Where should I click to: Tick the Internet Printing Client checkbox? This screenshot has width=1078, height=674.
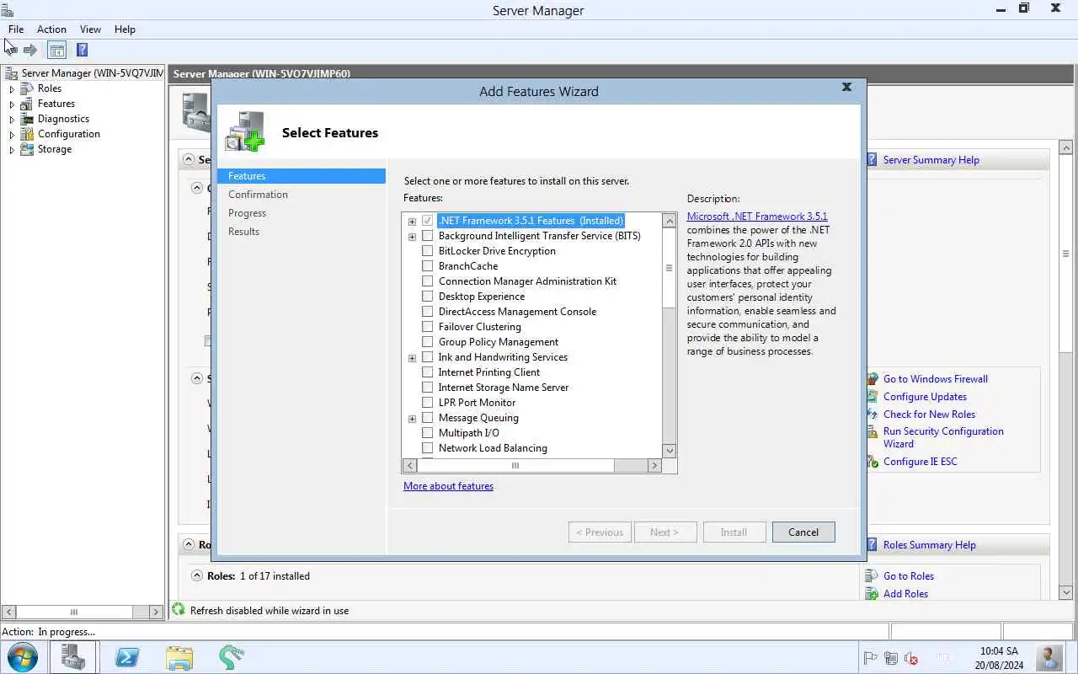click(427, 372)
